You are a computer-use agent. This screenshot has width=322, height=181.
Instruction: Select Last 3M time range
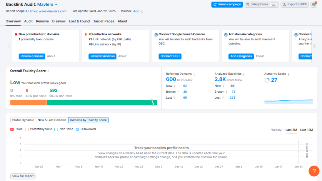click(x=291, y=130)
